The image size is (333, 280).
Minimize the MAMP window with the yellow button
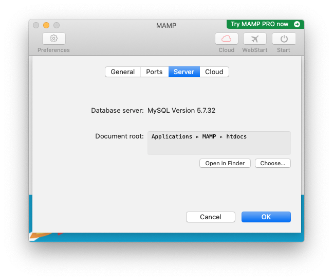(46, 25)
